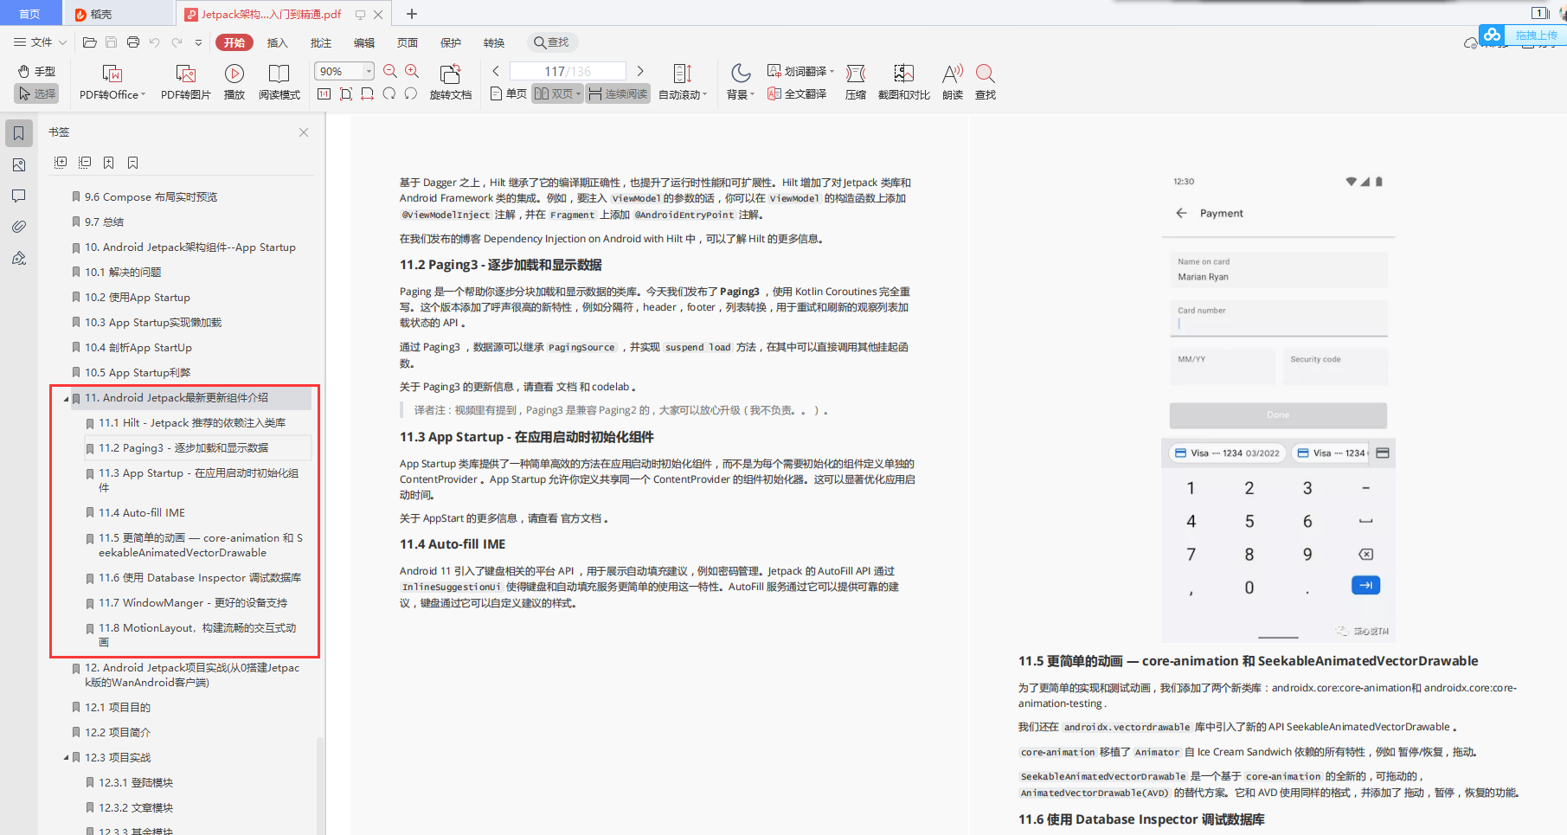Open the 首页 home tab

(30, 14)
